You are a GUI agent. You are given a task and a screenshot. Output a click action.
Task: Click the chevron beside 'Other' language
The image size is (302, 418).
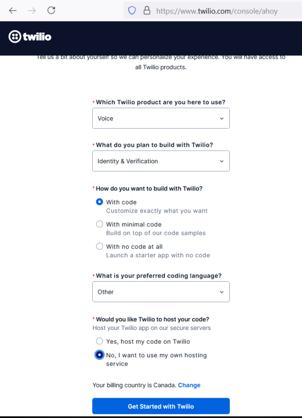pyautogui.click(x=221, y=292)
